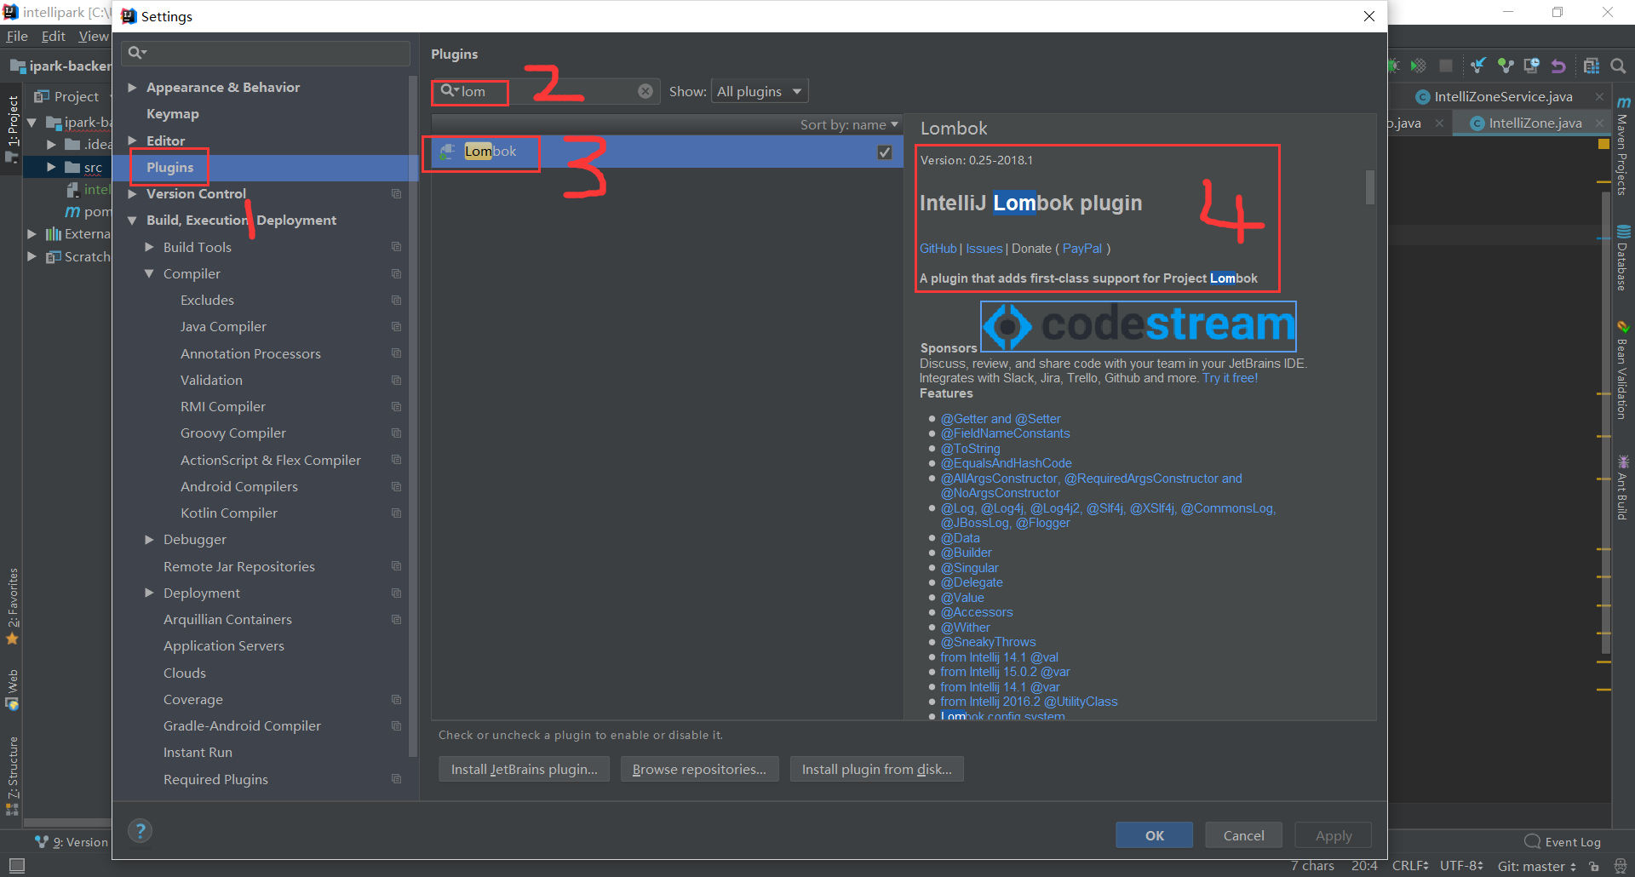Open the Show History toolbar icon

point(1532,66)
